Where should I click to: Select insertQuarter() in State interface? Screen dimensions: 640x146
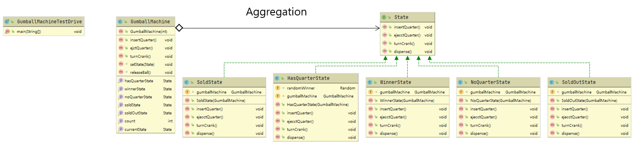tap(407, 27)
